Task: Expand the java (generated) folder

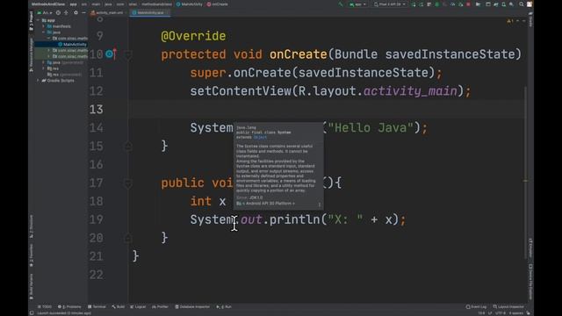Action: (44, 62)
